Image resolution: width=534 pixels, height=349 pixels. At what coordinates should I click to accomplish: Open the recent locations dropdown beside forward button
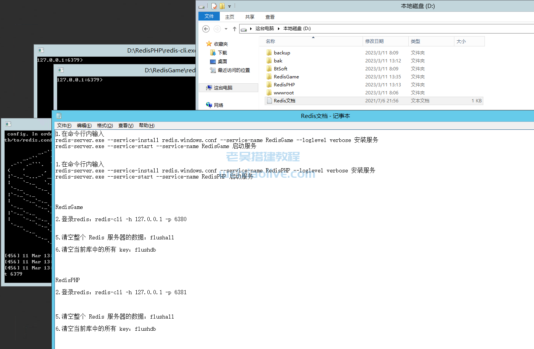coord(226,29)
